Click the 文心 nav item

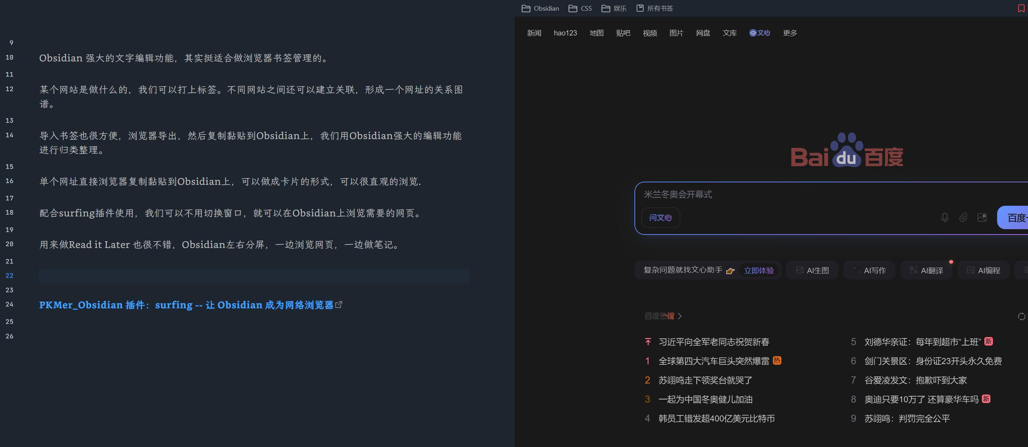tap(759, 33)
